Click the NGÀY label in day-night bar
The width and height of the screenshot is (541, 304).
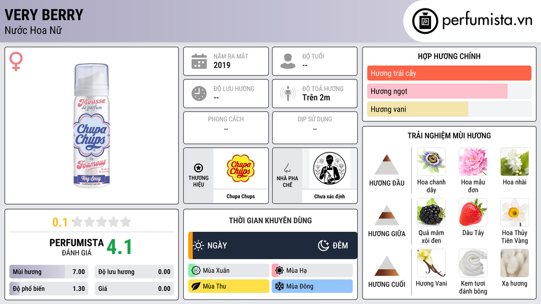(217, 245)
